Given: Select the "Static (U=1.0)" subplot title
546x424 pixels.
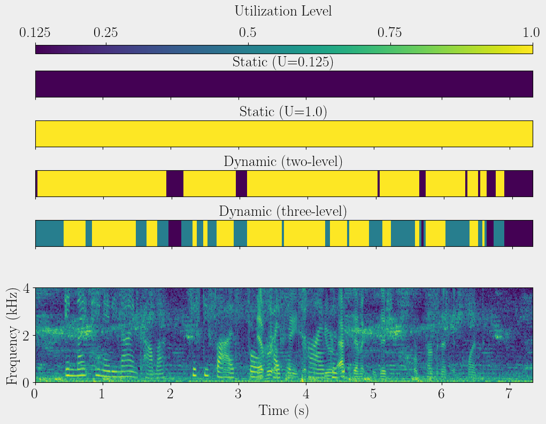Looking at the screenshot, I should point(283,112).
